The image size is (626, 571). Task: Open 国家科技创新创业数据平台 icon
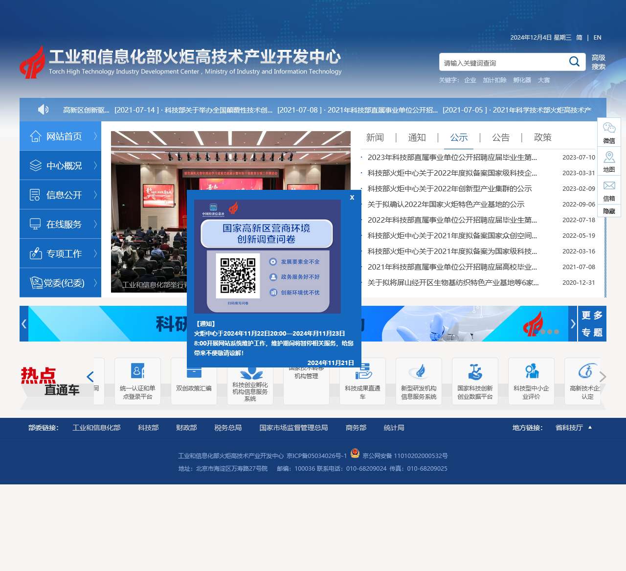point(475,381)
